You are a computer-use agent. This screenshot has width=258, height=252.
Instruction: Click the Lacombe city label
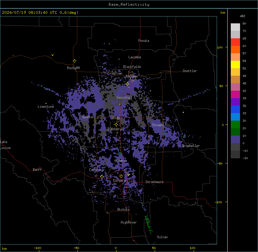click(135, 57)
